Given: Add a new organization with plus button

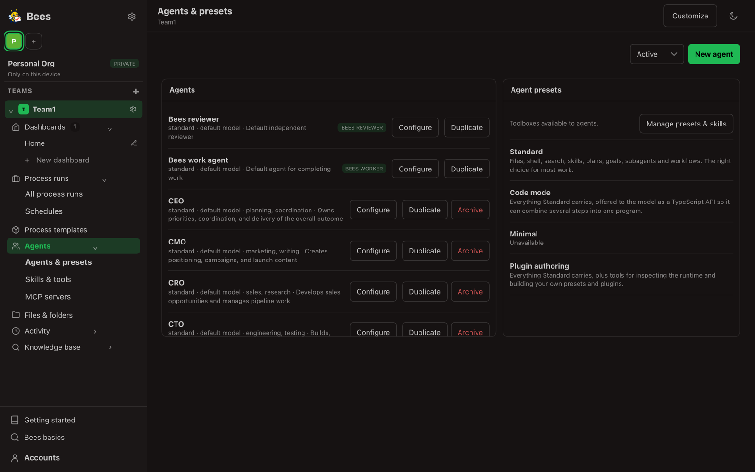Looking at the screenshot, I should (x=34, y=42).
